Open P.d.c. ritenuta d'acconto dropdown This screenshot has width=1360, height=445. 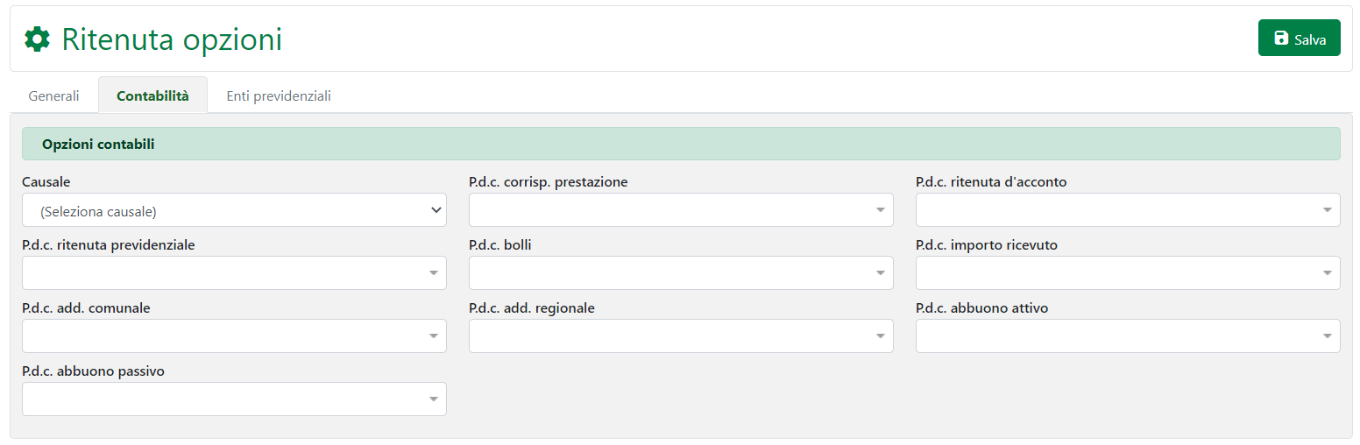coord(1128,210)
